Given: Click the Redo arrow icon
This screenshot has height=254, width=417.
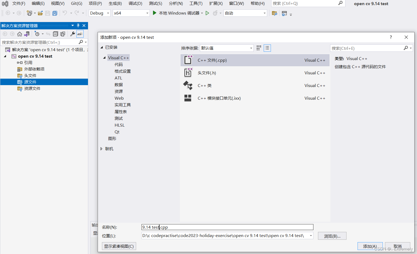Looking at the screenshot, I should tap(77, 13).
